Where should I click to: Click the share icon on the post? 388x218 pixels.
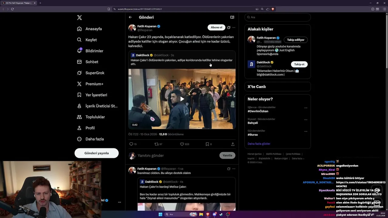click(233, 144)
